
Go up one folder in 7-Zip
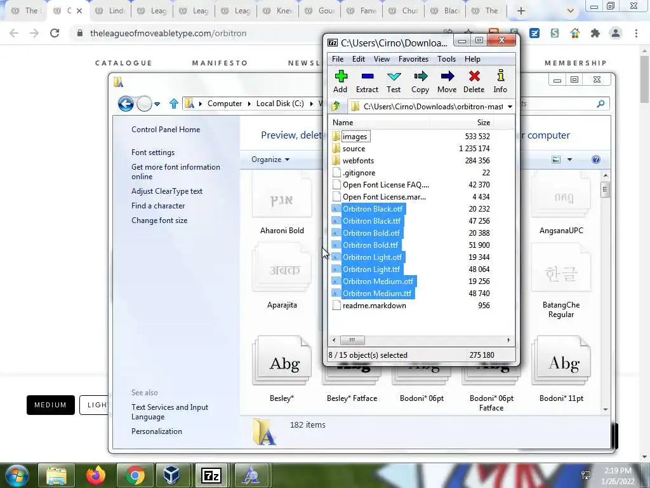click(336, 106)
